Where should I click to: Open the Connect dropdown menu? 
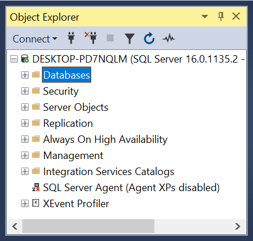[35, 39]
